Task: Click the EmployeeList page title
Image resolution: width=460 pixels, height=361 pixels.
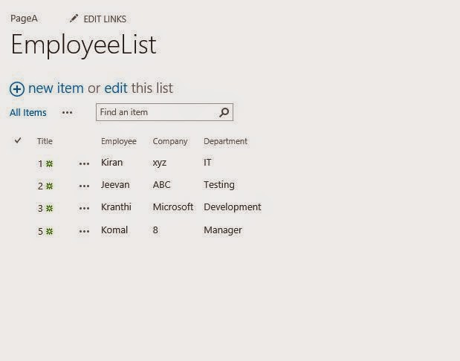Action: click(84, 45)
